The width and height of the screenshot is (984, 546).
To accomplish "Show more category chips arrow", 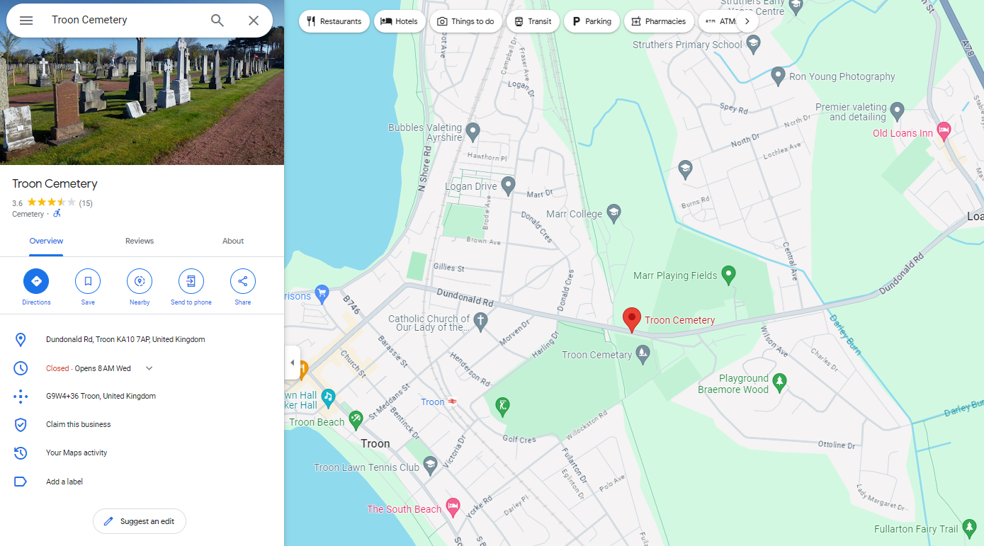I will [747, 21].
